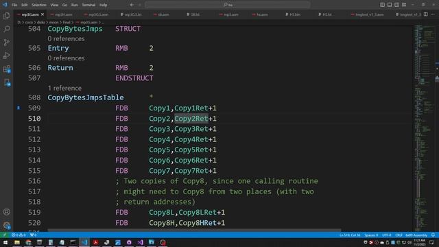Viewport: 439px width, 247px height.
Task: Open the File menu
Action: coord(14,5)
